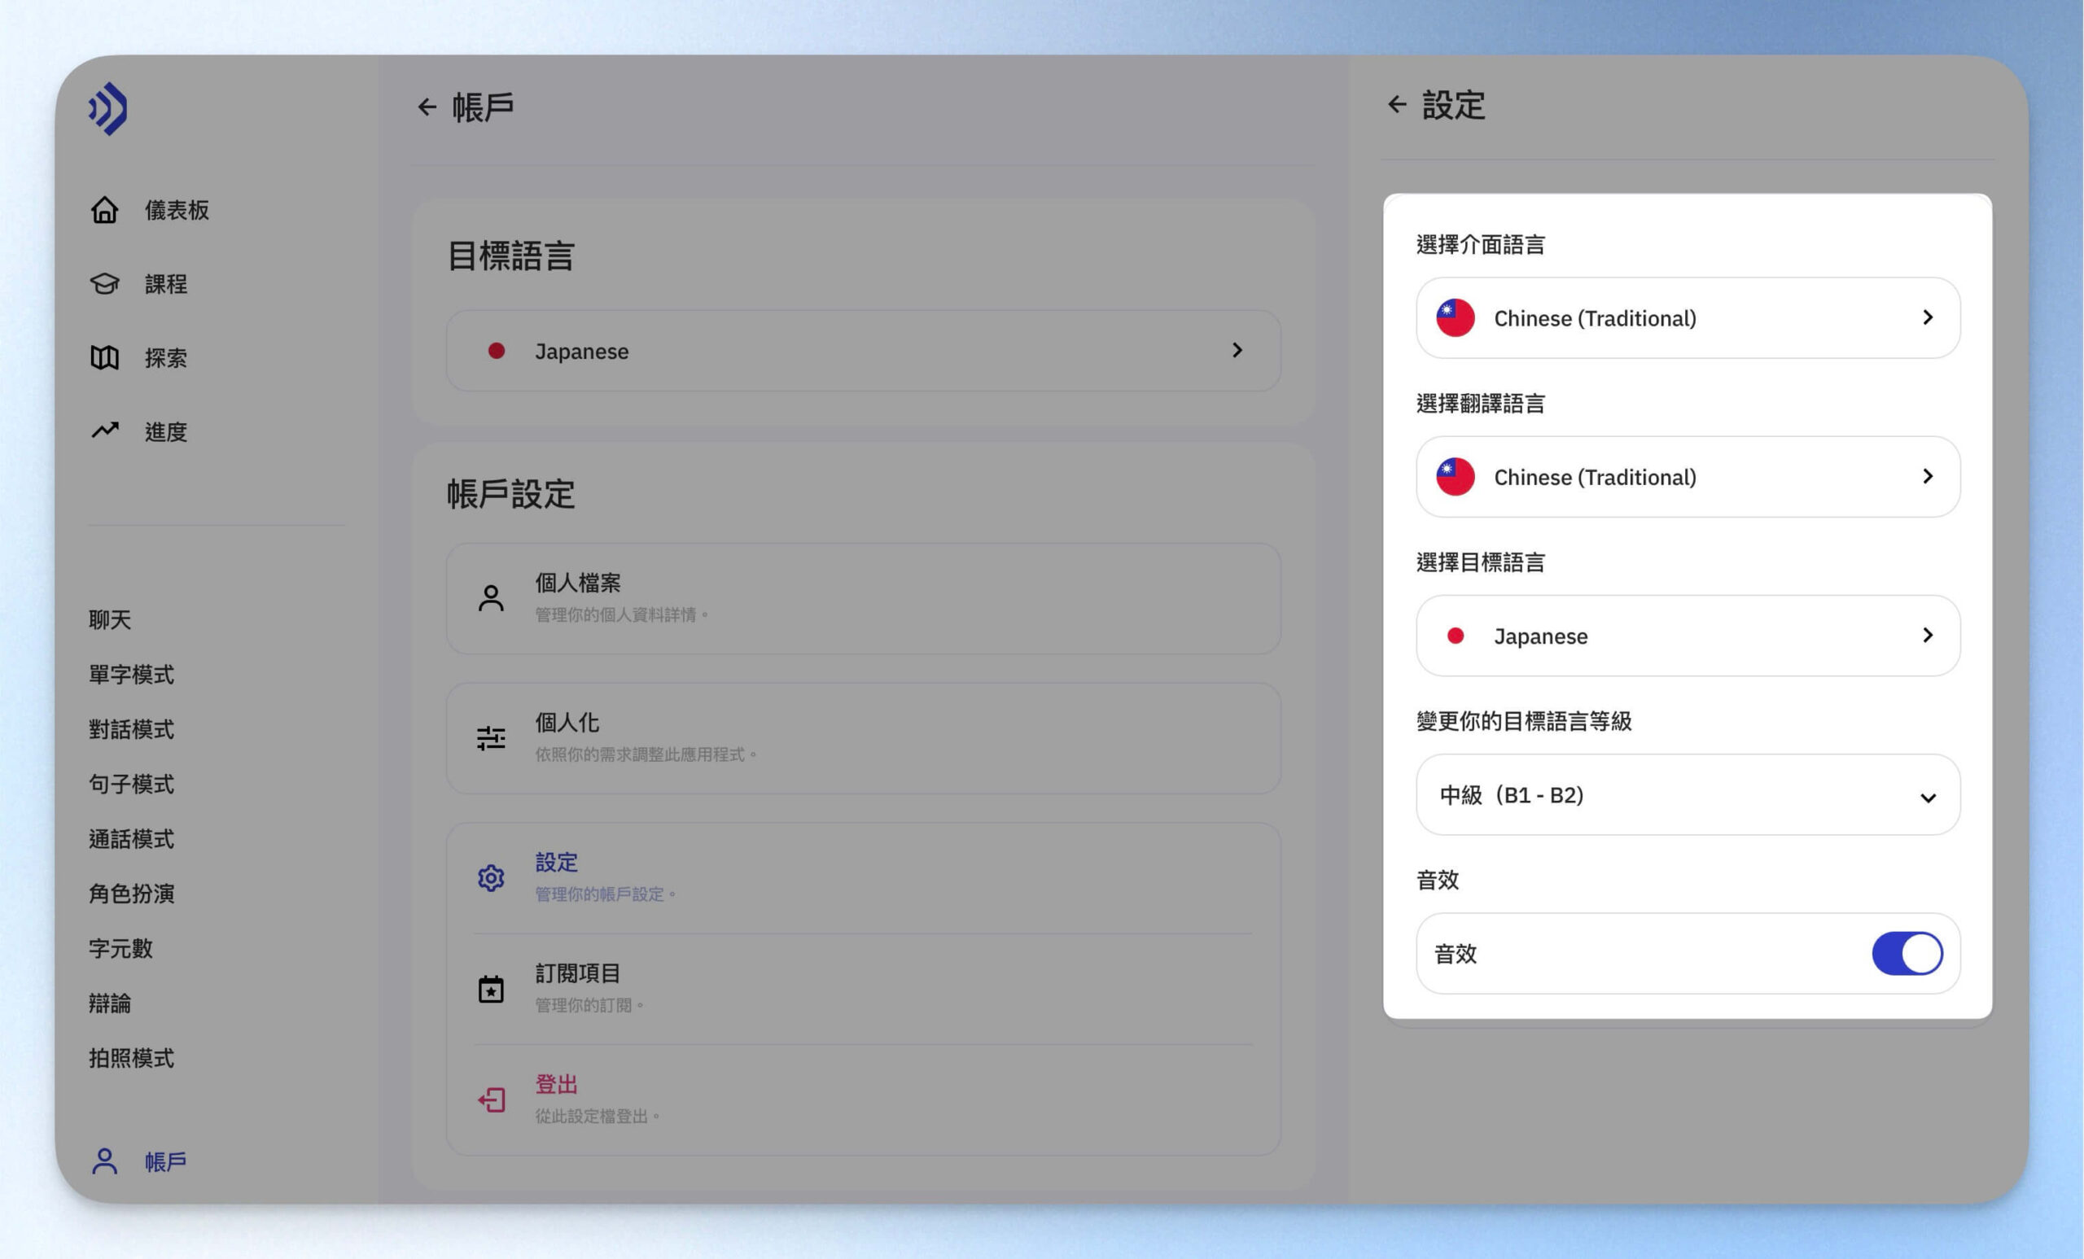Image resolution: width=2084 pixels, height=1259 pixels.
Task: Click the map icon for 探索
Action: point(105,357)
